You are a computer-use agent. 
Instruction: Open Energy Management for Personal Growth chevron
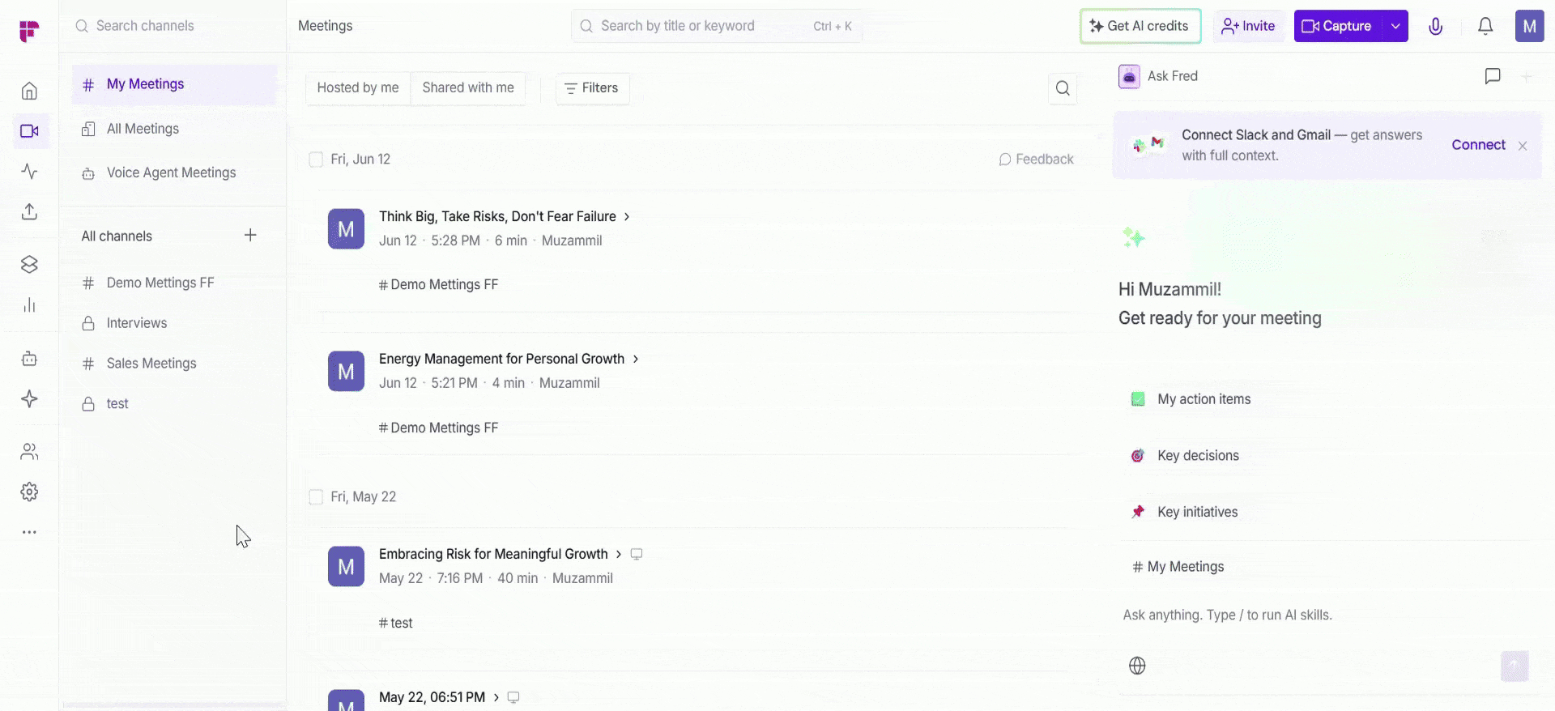pos(636,359)
